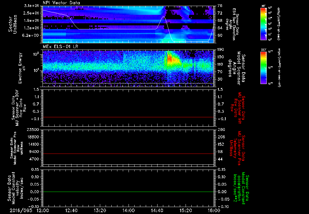Click the '44' telemetry tick label
The height and width of the screenshot is (214, 309).
[220, 159]
